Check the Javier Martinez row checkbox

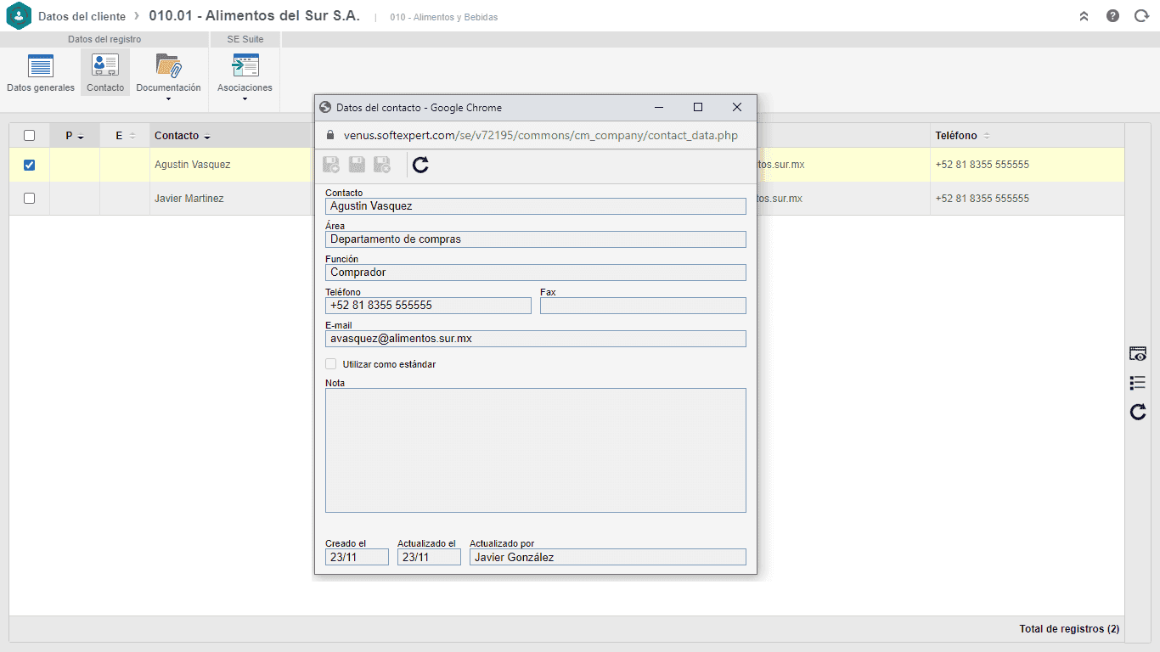tap(30, 198)
